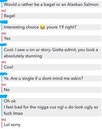Viewport: 102px width, 129px height.
Task: Tap the ME label above 'Bagel'
Action: pyautogui.click(x=4, y=11)
